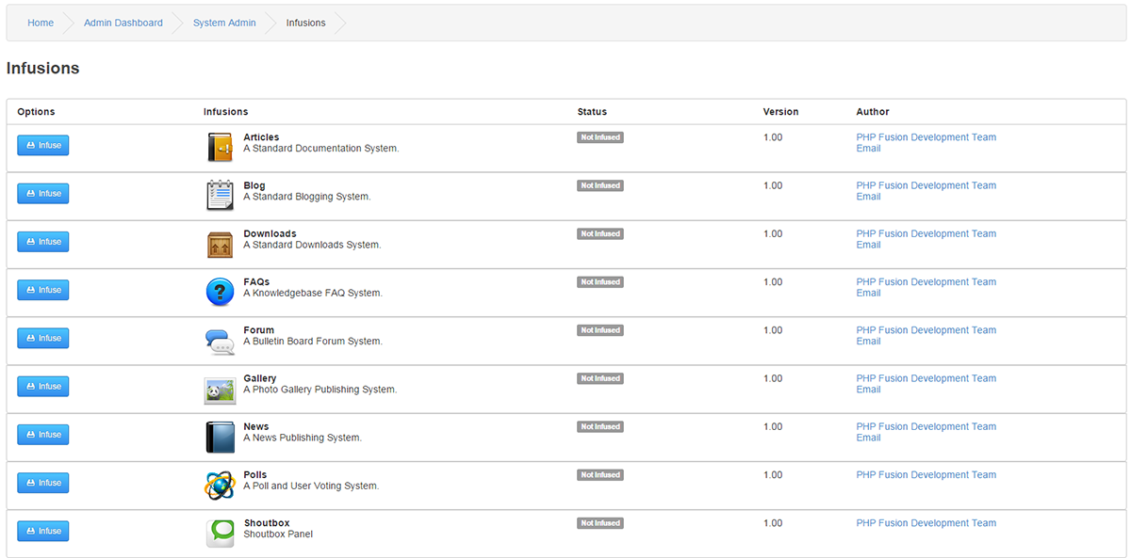Click the Email link in the News row
The height and width of the screenshot is (558, 1131).
click(x=867, y=438)
